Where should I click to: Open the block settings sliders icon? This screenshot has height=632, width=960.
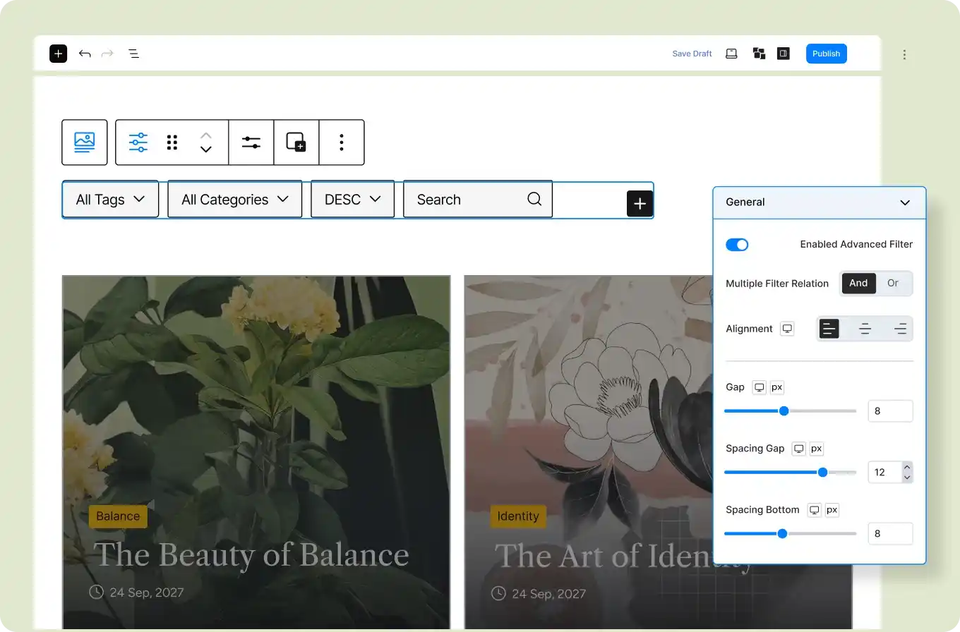click(x=251, y=142)
